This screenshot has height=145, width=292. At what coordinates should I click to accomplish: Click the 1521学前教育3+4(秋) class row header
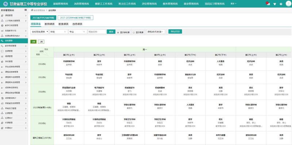tap(42, 107)
